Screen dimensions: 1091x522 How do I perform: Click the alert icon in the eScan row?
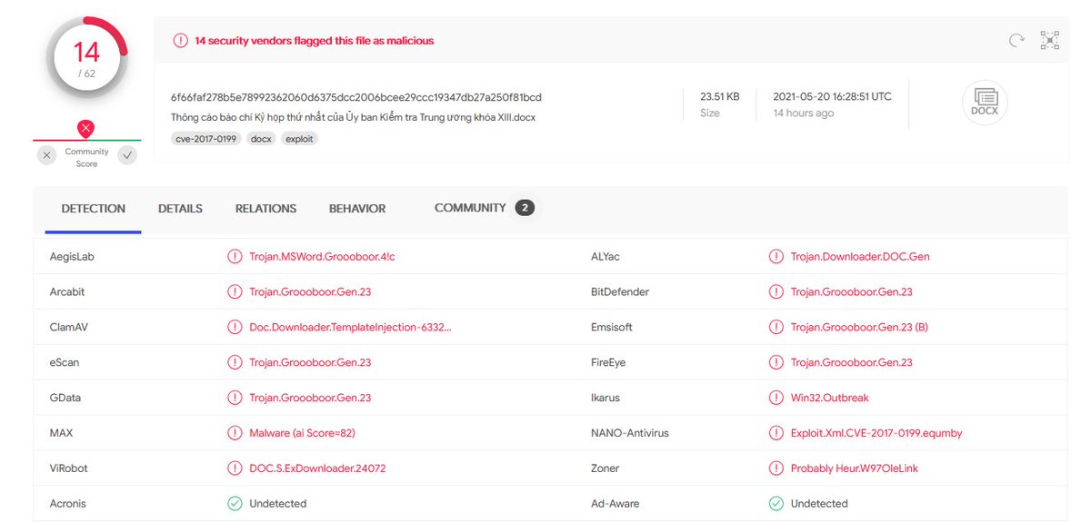pos(235,362)
